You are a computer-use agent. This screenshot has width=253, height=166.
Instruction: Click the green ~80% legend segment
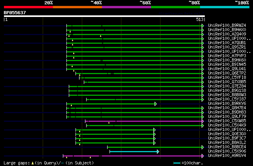[176, 7]
